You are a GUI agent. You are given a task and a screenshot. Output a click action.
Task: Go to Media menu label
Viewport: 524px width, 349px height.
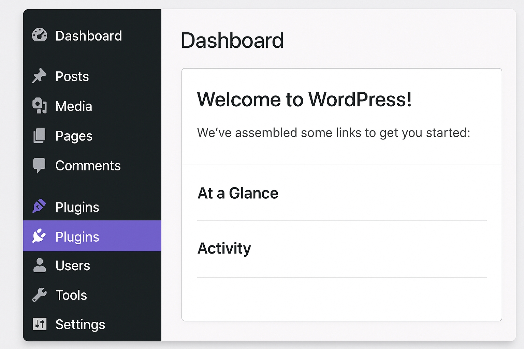74,106
